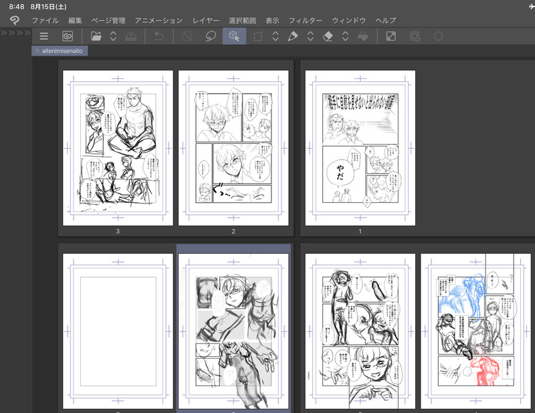This screenshot has width=535, height=413.
Task: Click the page number label 1
Action: click(x=360, y=231)
